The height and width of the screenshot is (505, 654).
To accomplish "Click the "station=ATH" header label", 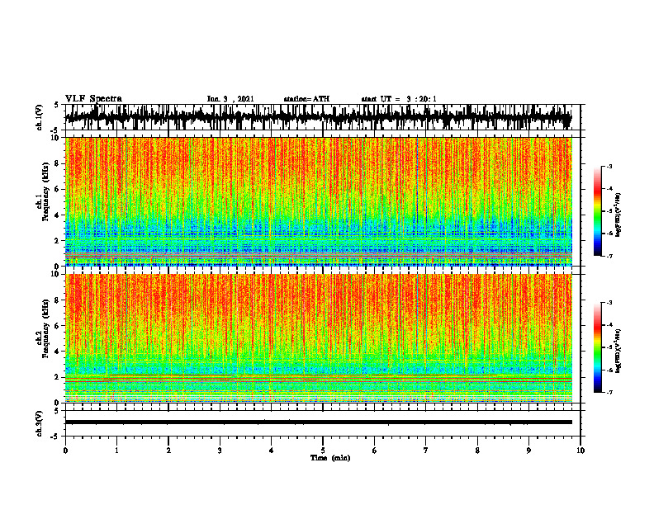I will point(306,99).
